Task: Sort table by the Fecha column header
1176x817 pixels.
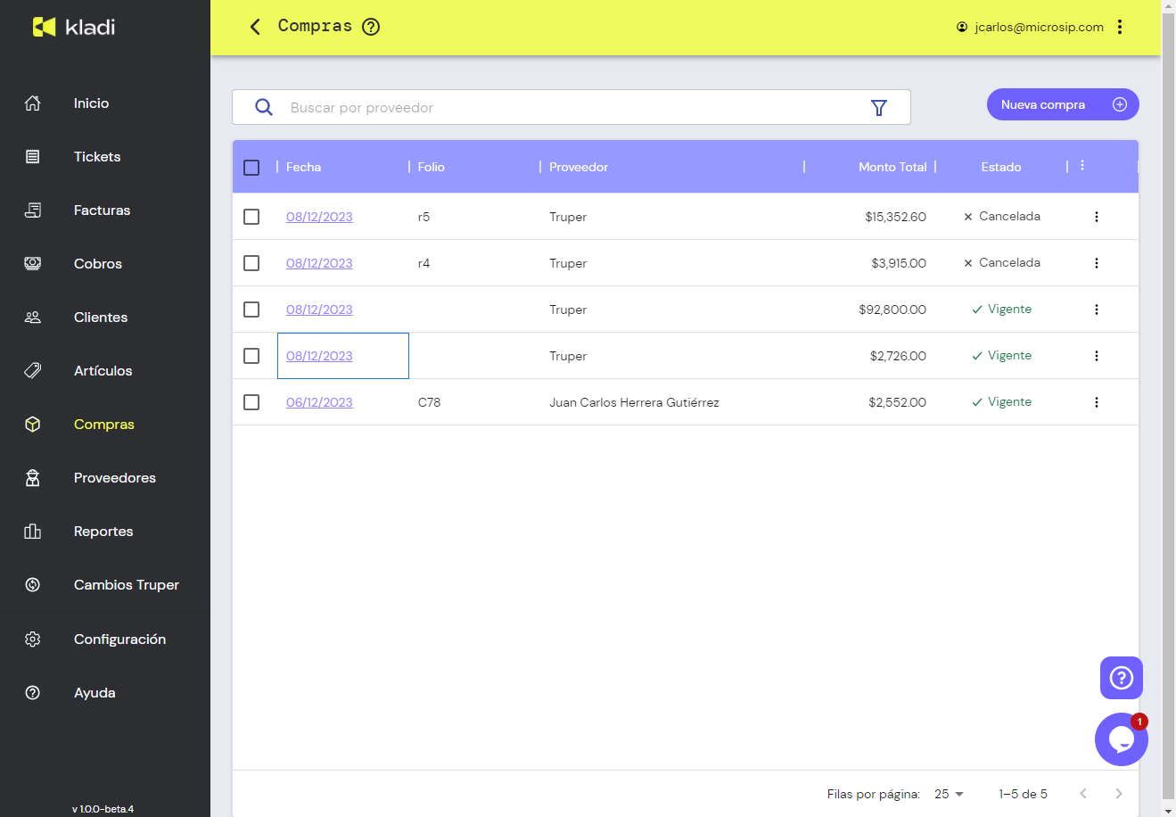Action: click(x=304, y=168)
